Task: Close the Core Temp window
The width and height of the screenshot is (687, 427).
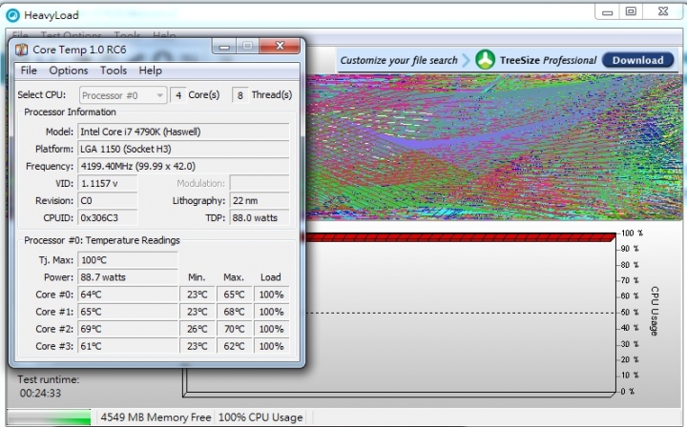Action: click(x=280, y=46)
